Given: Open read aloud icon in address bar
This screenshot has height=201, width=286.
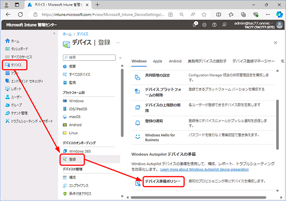Looking at the screenshot, I should pos(193,14).
